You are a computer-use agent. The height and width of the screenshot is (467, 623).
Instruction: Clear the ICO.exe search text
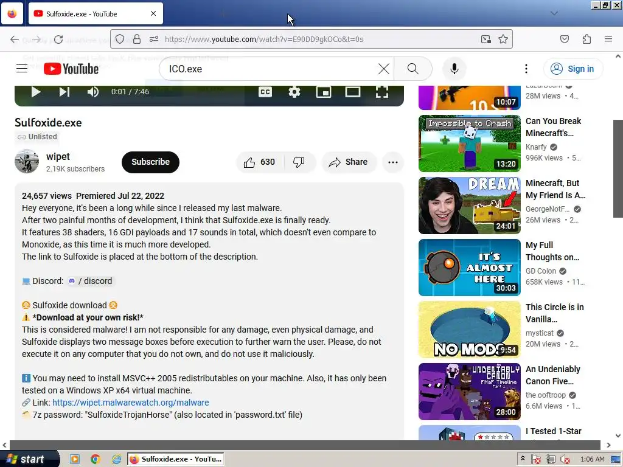point(384,69)
